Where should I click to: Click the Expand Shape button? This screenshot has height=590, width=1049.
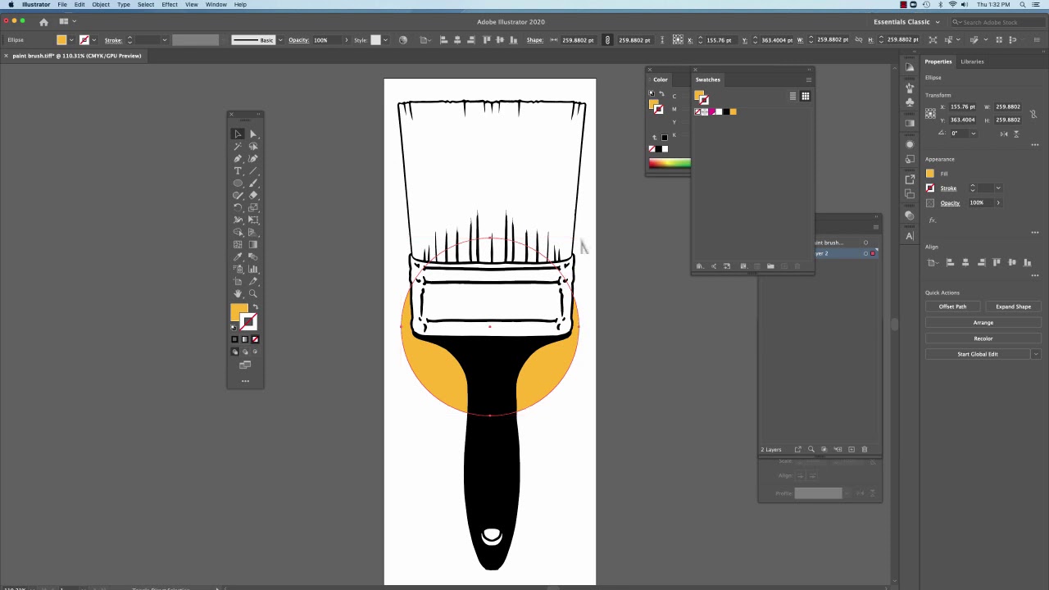1013,306
